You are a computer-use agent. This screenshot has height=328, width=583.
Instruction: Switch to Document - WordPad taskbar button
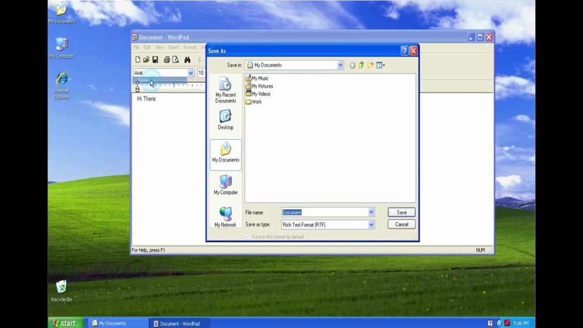point(179,323)
